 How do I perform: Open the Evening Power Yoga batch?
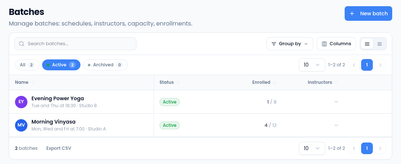tap(57, 98)
